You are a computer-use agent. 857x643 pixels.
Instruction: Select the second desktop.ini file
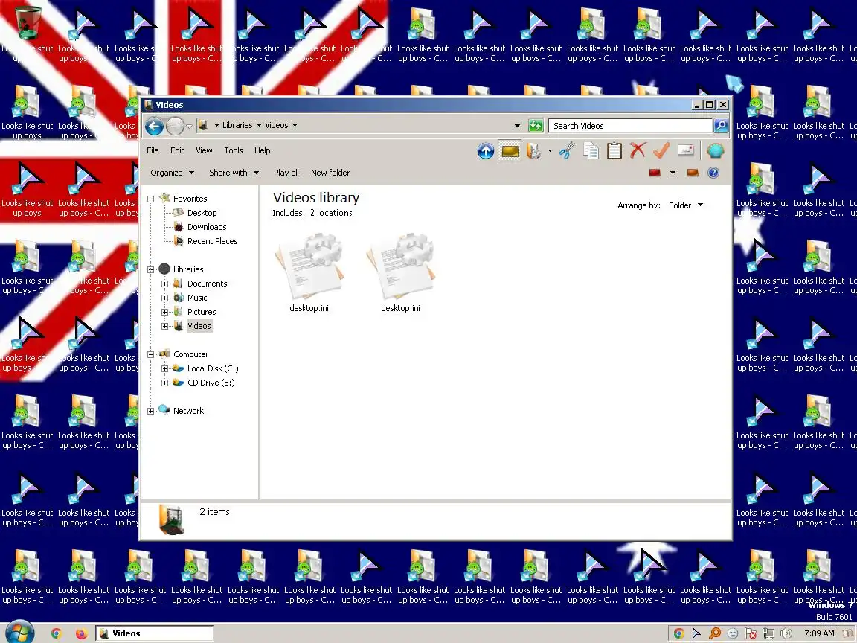coord(401,272)
